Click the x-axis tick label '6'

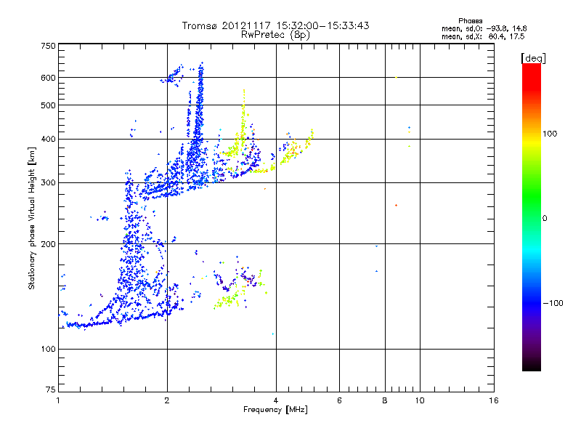click(339, 400)
